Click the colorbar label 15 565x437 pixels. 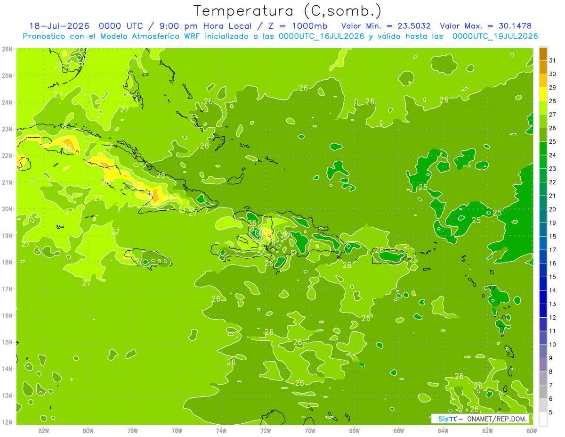[552, 277]
